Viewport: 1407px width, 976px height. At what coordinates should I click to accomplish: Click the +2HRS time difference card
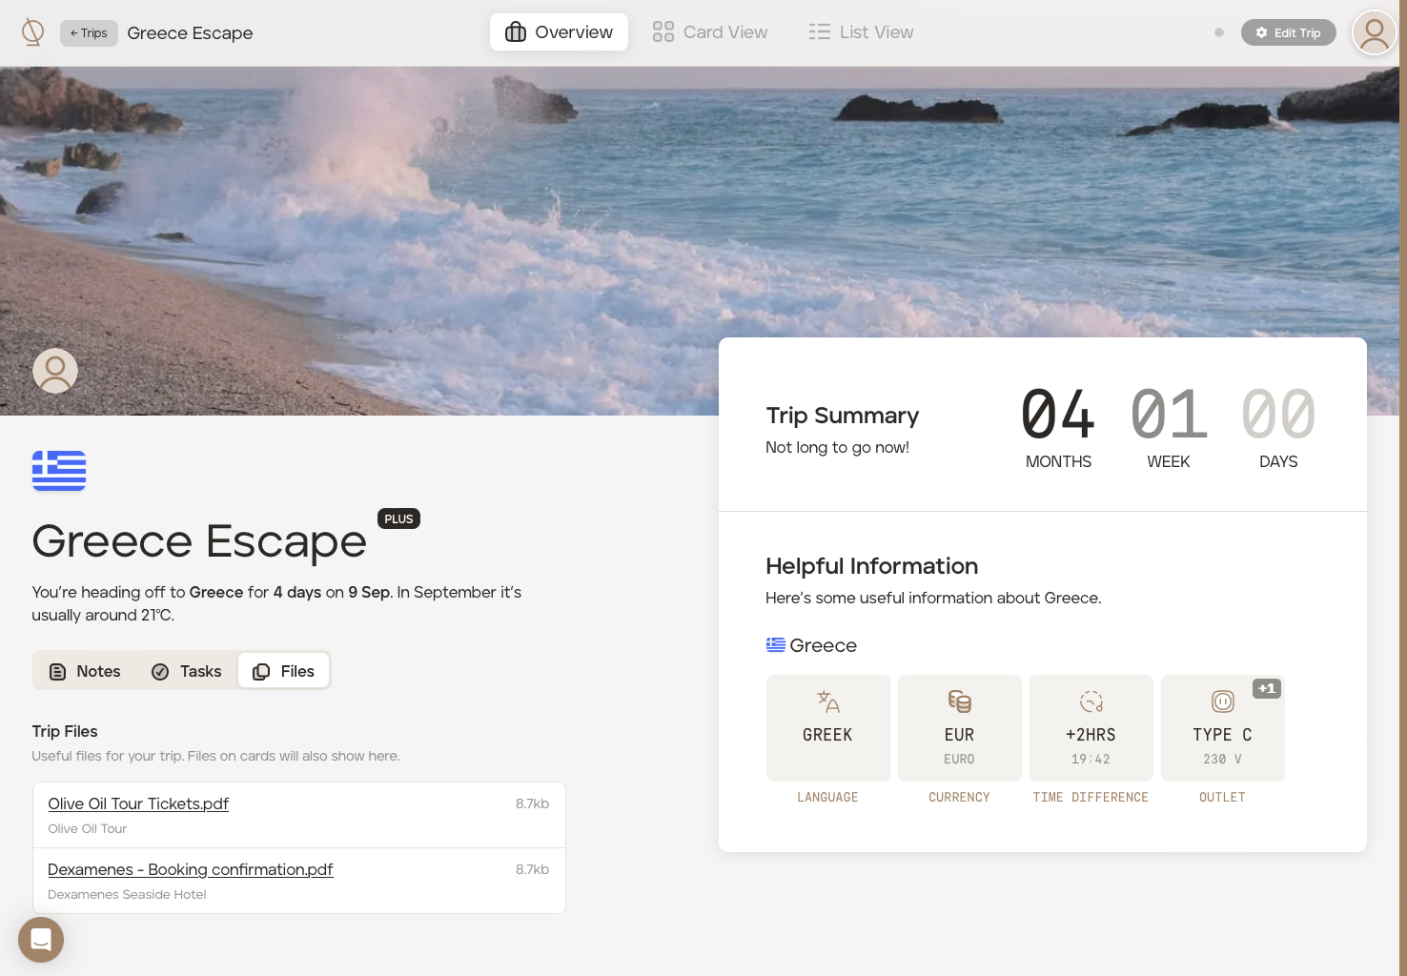[x=1091, y=728]
